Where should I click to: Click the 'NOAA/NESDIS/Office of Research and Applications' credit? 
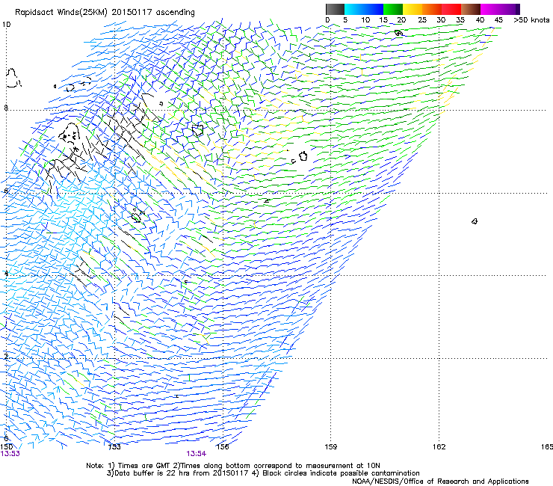pos(440,482)
